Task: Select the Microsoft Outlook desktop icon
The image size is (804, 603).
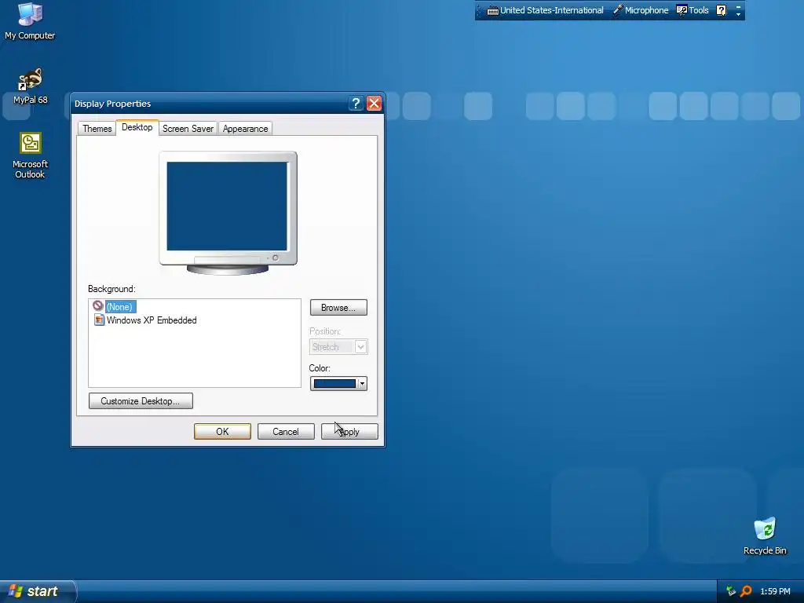Action: pyautogui.click(x=31, y=155)
